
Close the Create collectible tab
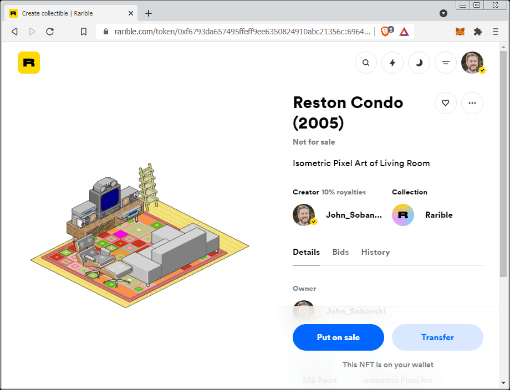click(x=130, y=13)
